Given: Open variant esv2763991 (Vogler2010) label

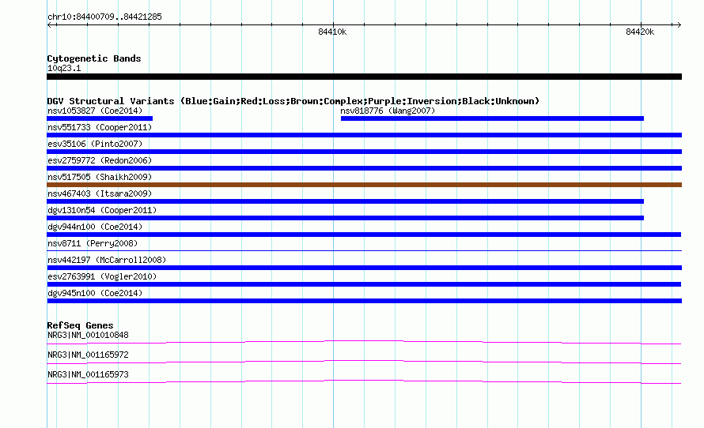Looking at the screenshot, I should click(102, 276).
